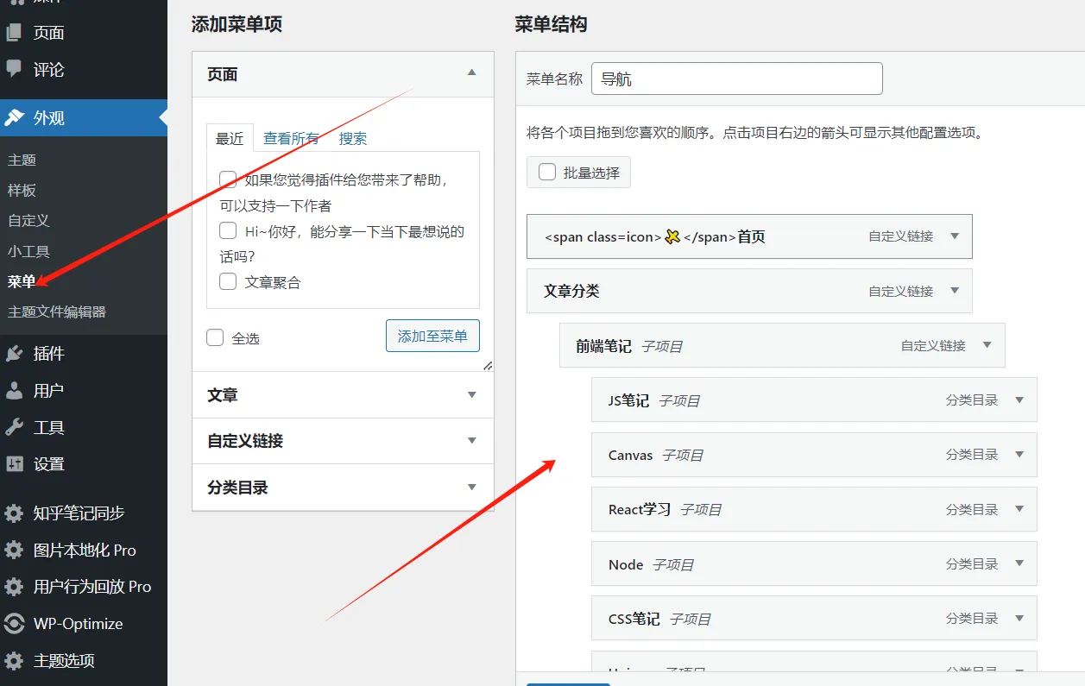Viewport: 1085px width, 686px height.
Task: Check the 如果您觉得插件给您带来了帮助 page checkbox
Action: pos(228,179)
